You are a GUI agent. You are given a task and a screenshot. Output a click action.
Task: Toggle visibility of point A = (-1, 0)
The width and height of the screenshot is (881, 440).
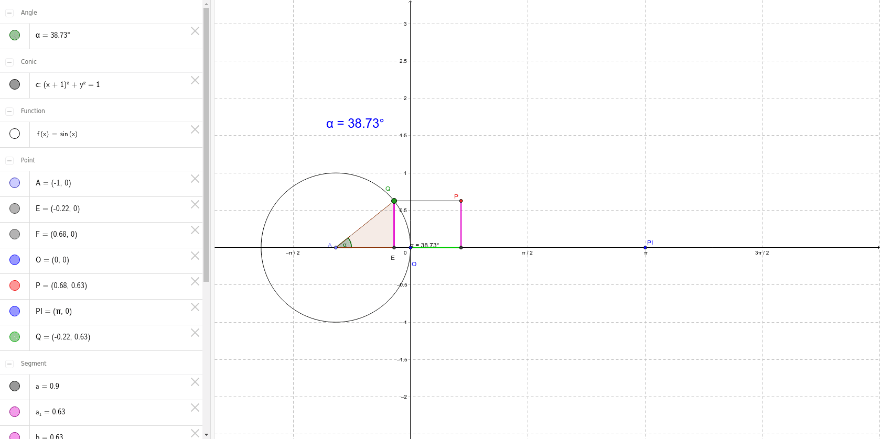point(15,183)
